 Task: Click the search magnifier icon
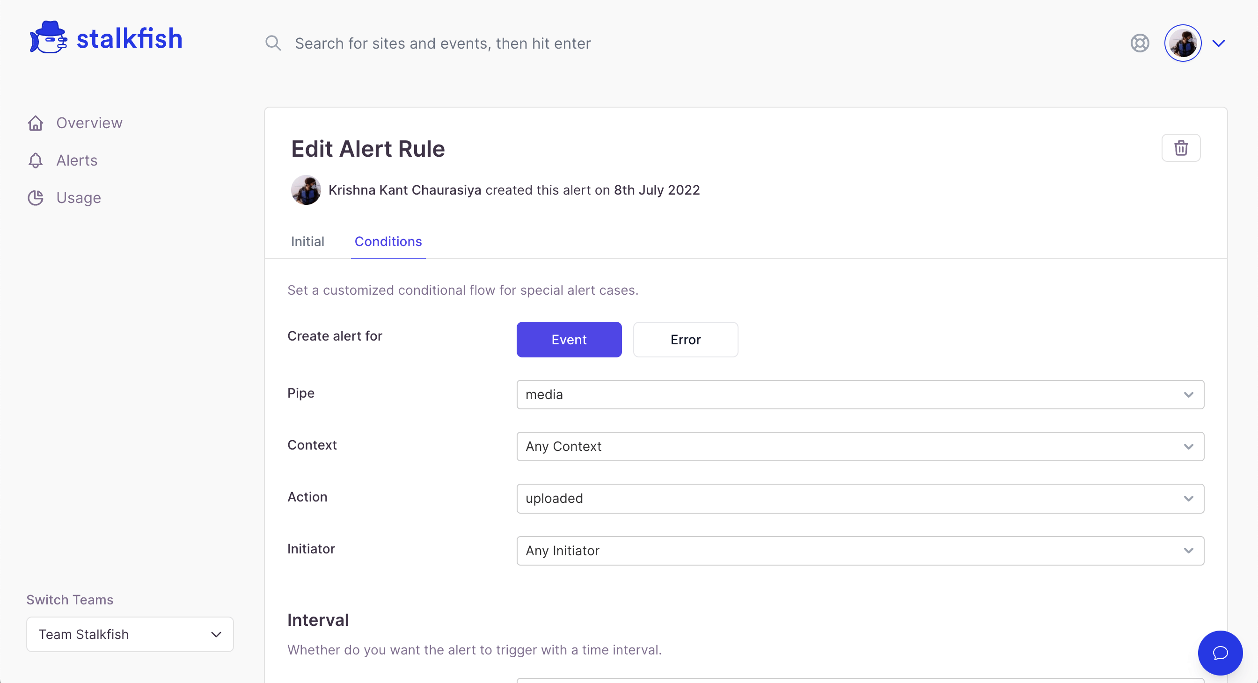click(273, 44)
